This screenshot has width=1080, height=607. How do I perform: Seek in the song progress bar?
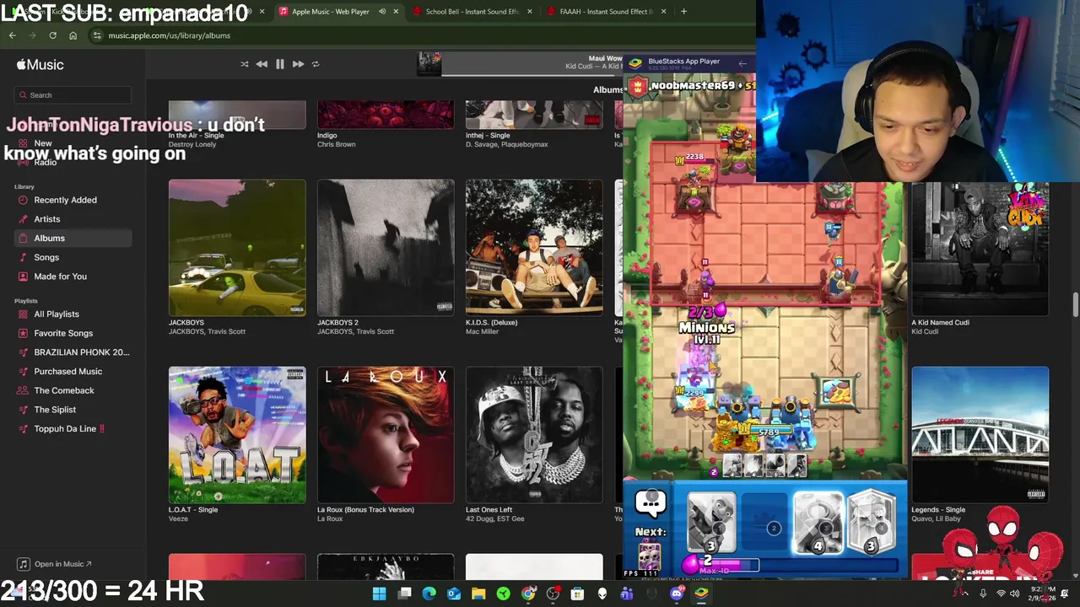click(x=532, y=75)
